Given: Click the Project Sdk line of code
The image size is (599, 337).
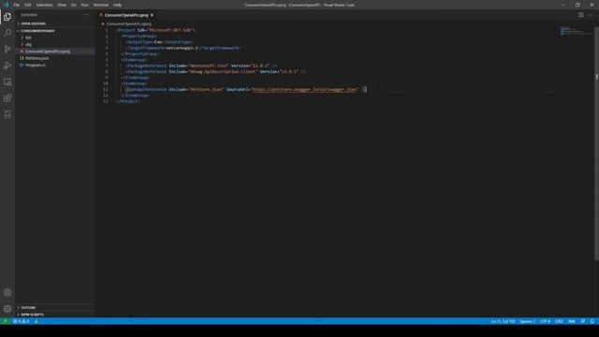Looking at the screenshot, I should coord(155,30).
